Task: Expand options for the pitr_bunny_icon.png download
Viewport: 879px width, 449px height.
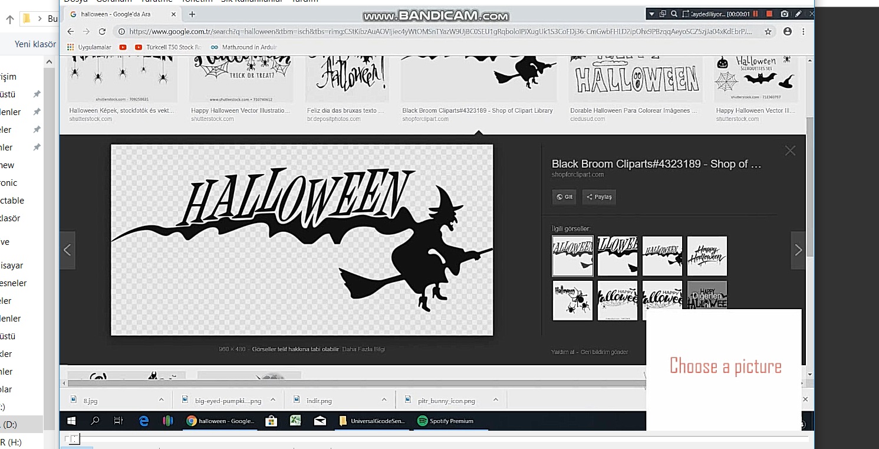Action: click(496, 400)
